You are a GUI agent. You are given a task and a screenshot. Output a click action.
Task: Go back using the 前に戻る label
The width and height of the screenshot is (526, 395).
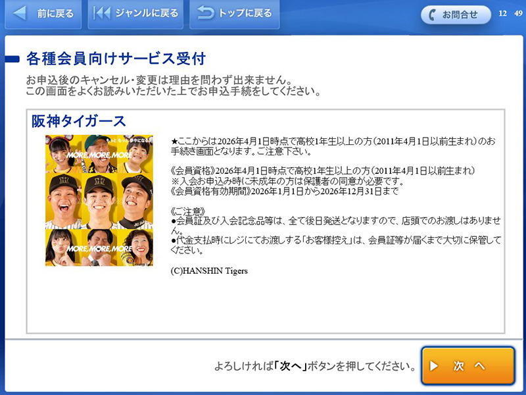coord(55,13)
